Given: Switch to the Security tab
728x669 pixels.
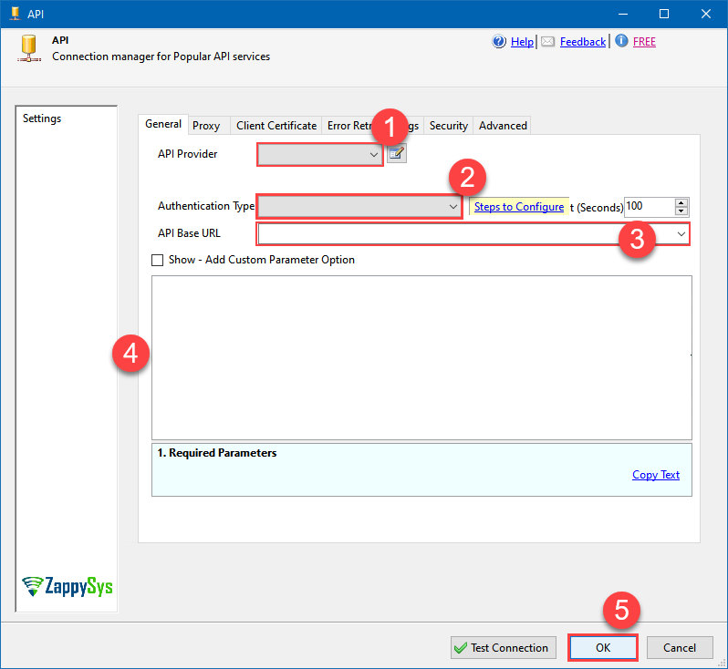Looking at the screenshot, I should [449, 126].
